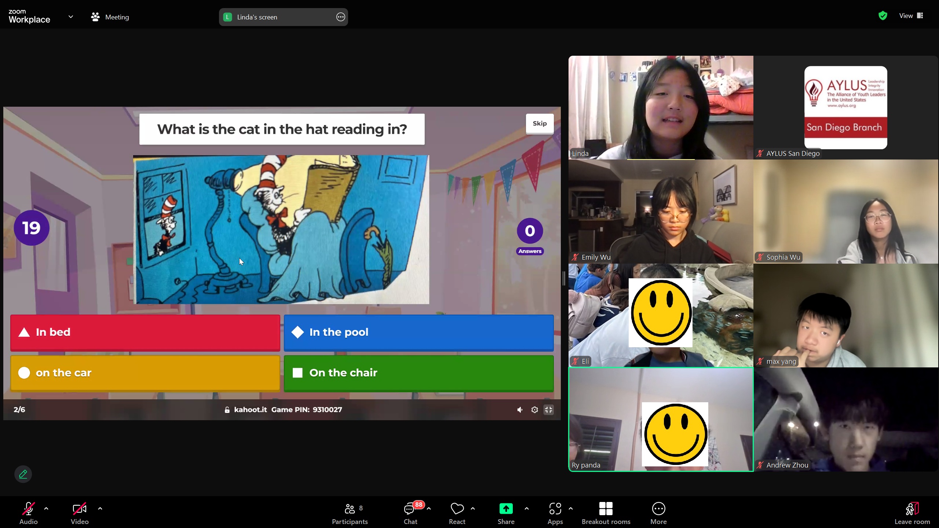Exit Kahoot fullscreen mode icon
Viewport: 939px width, 528px height.
548,410
